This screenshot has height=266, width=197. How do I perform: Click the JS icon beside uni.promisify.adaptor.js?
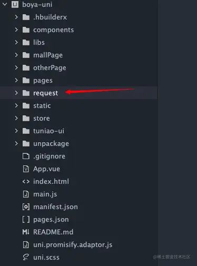(x=26, y=245)
